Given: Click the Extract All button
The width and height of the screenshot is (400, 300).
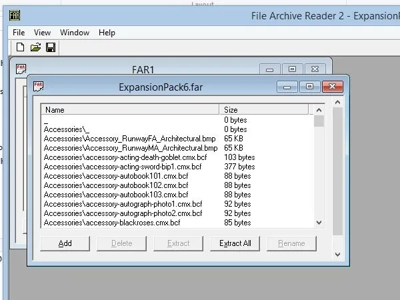Looking at the screenshot, I should (235, 243).
